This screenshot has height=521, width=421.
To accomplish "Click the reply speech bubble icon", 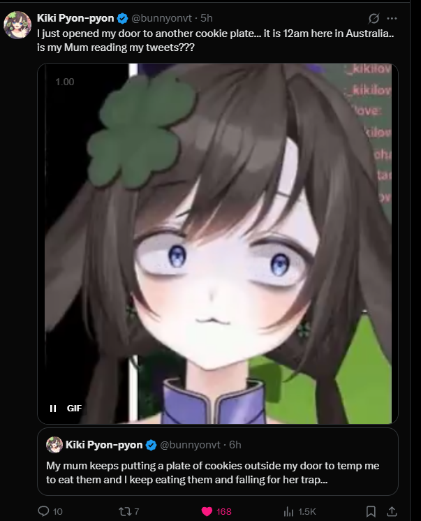I will click(43, 511).
